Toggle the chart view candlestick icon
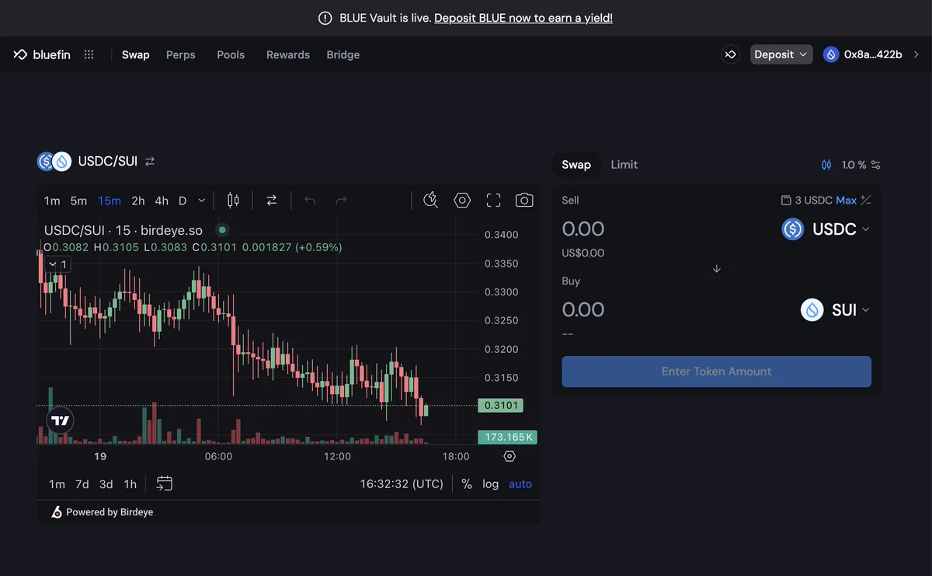 click(826, 165)
